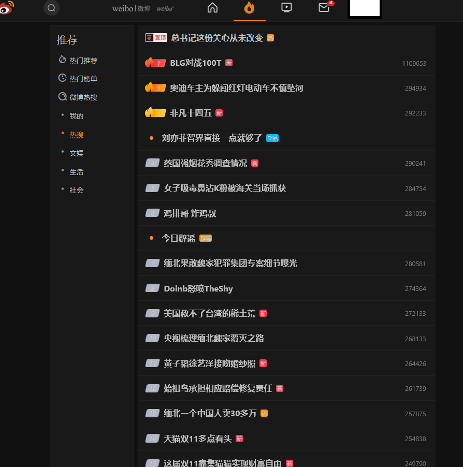The width and height of the screenshot is (463, 467).
Task: Click the clock icon beside 热门榜单
Action: 62,78
